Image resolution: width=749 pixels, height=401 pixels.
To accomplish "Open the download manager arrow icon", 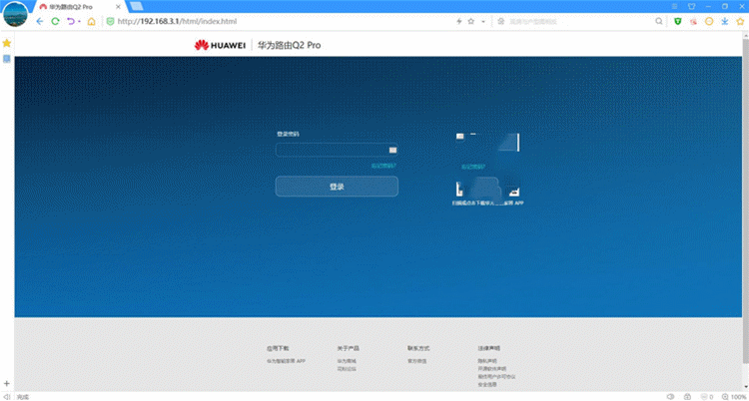I will click(724, 21).
